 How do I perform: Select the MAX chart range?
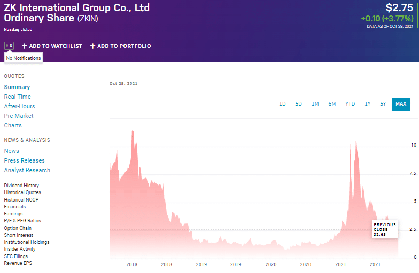[401, 104]
